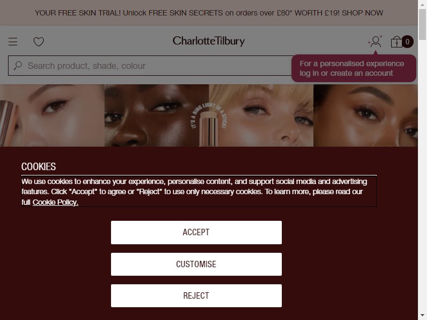This screenshot has height=320, width=427.
Task: Open the shopping bag icon
Action: coord(397,42)
